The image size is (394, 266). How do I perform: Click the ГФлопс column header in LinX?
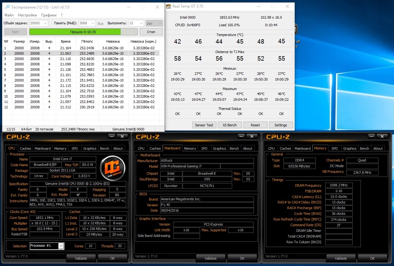click(87, 41)
